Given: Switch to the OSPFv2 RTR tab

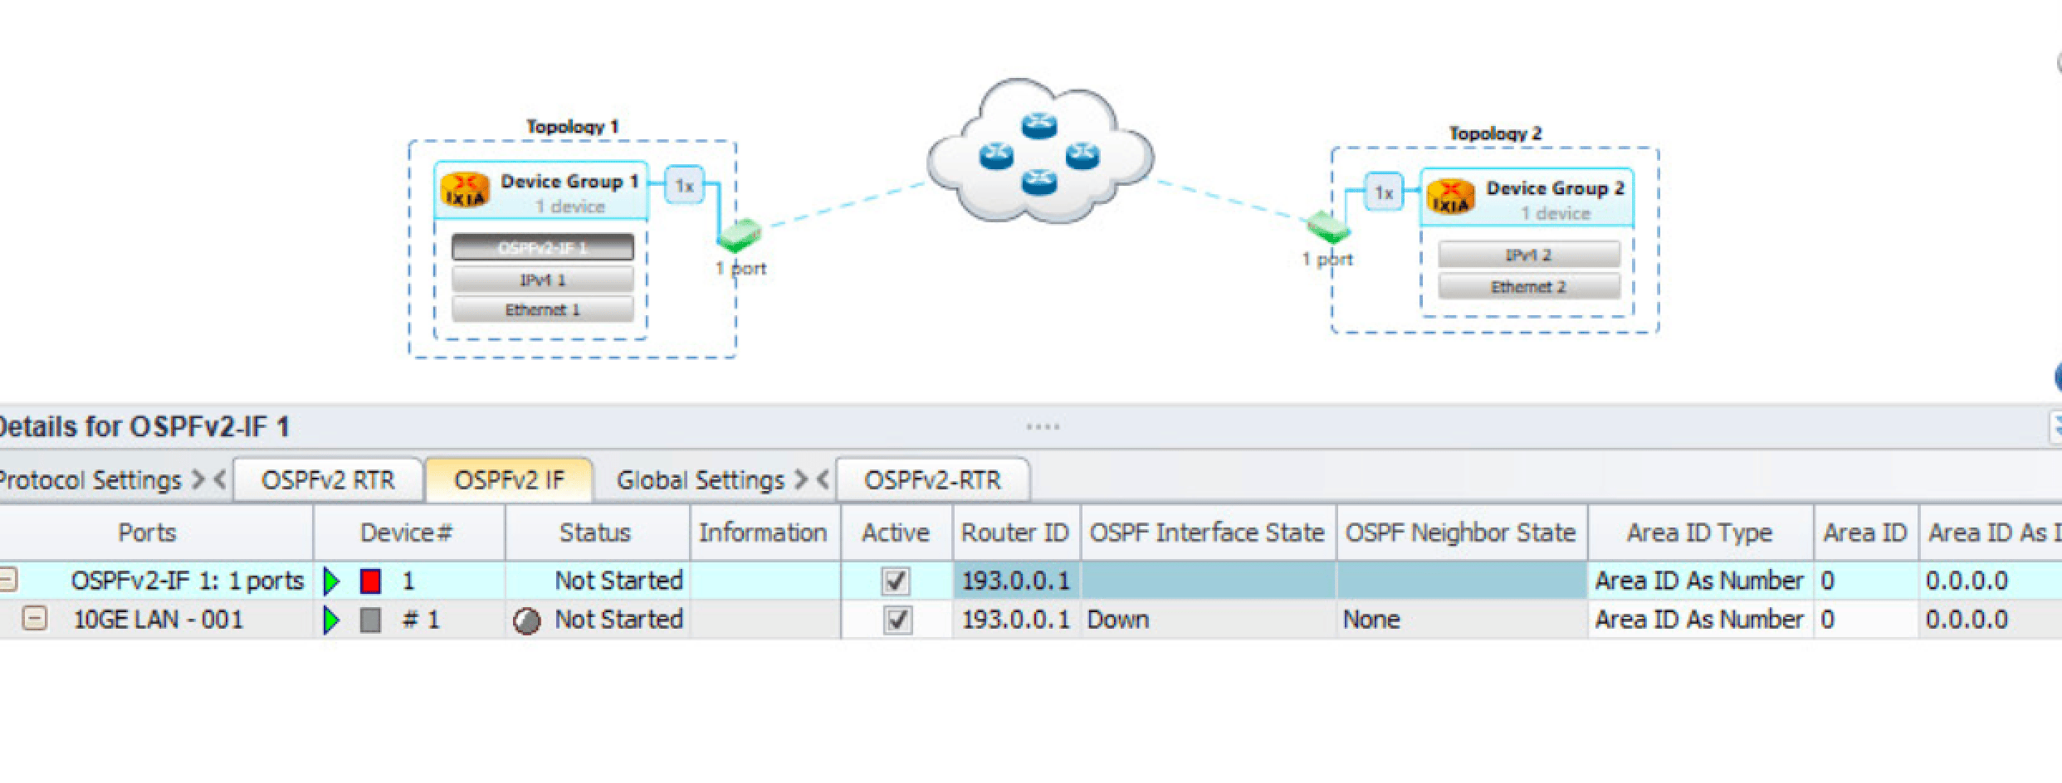Looking at the screenshot, I should [x=328, y=479].
